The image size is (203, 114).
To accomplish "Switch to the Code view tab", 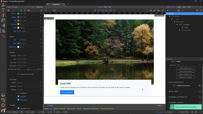I will pyautogui.click(x=105, y=7).
